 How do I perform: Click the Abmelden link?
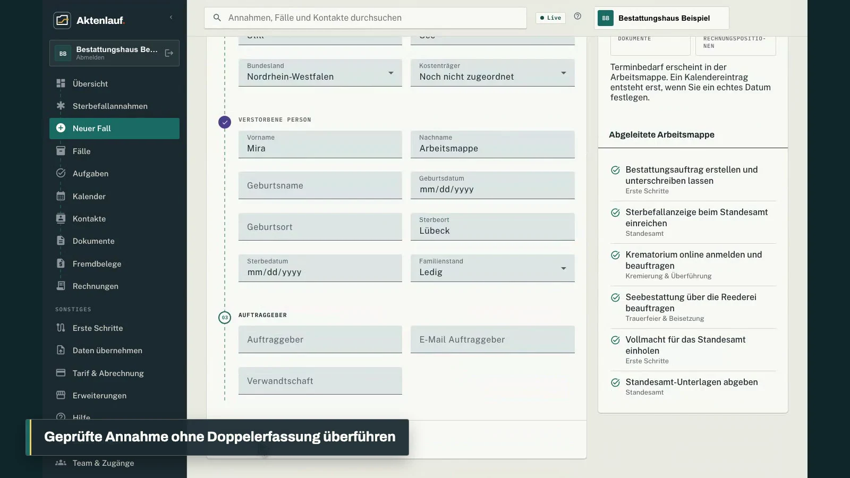pos(90,57)
